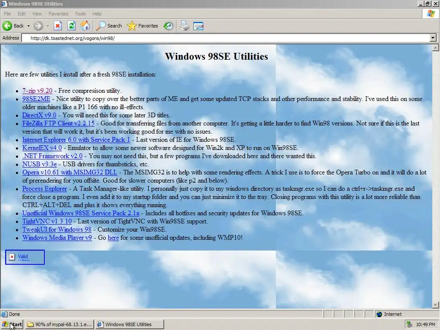Screen dimensions: 440x330
Task: Click the Valid HTML badge image
Action: point(24,257)
